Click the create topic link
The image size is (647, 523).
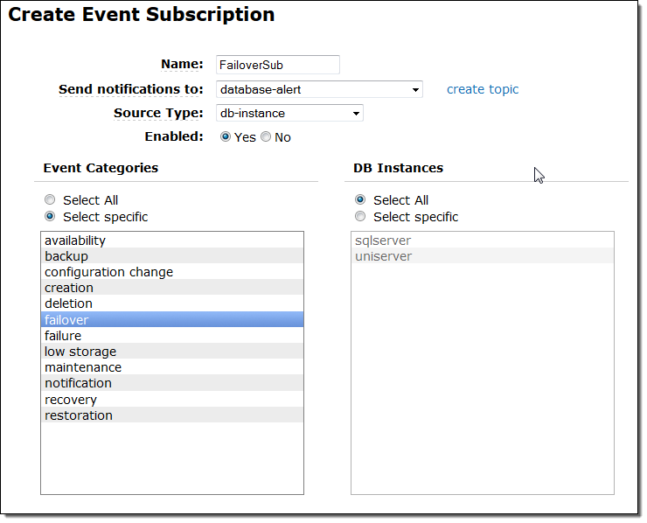482,89
